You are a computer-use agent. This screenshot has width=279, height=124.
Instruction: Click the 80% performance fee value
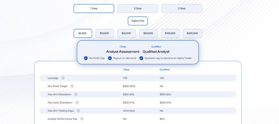point(162,119)
